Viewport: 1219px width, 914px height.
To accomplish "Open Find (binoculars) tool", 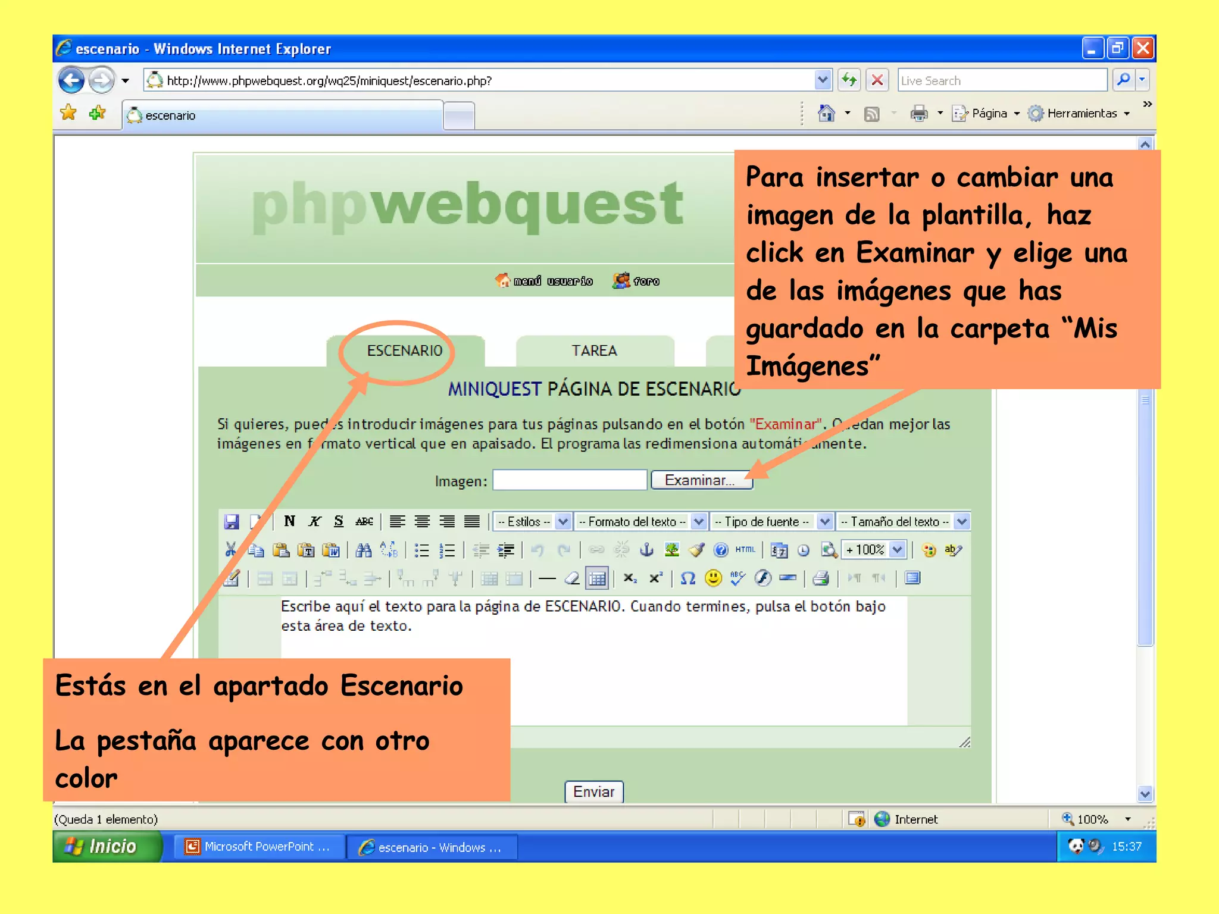I will point(364,550).
